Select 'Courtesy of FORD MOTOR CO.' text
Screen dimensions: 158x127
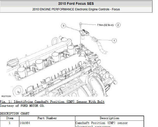22,106
